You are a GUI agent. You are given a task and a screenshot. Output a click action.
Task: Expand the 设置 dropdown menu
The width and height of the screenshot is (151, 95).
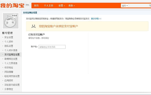(x=62, y=6)
